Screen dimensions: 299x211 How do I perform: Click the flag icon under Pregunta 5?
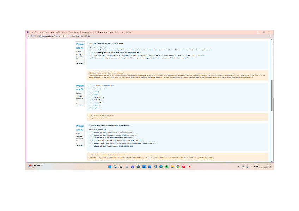coord(77,103)
